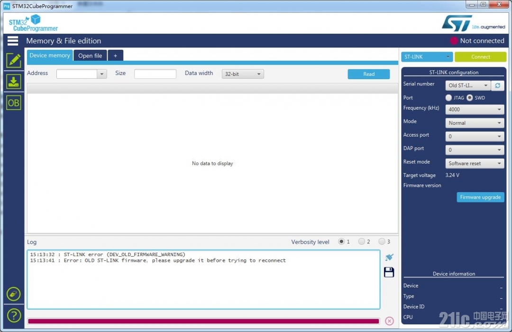Click the ST-LINK configuration heading
Viewport: 512px width, 332px height.
(x=454, y=73)
